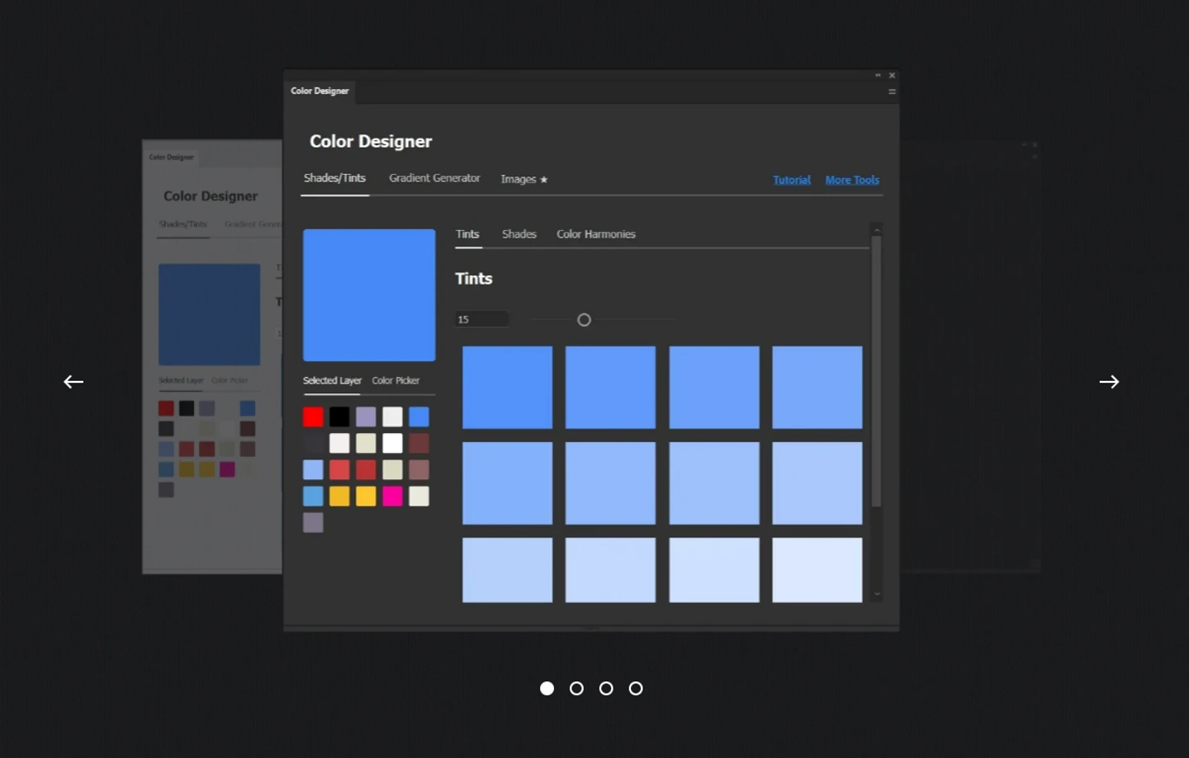This screenshot has height=758, width=1189.
Task: Switch to the Color Picker tab
Action: tap(396, 380)
